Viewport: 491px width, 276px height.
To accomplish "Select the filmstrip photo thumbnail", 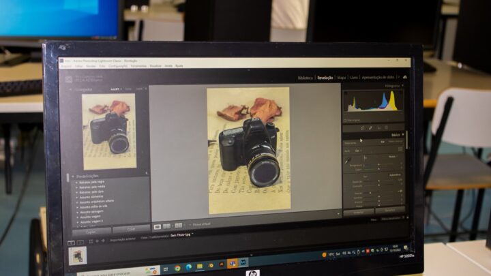I will click(x=79, y=255).
